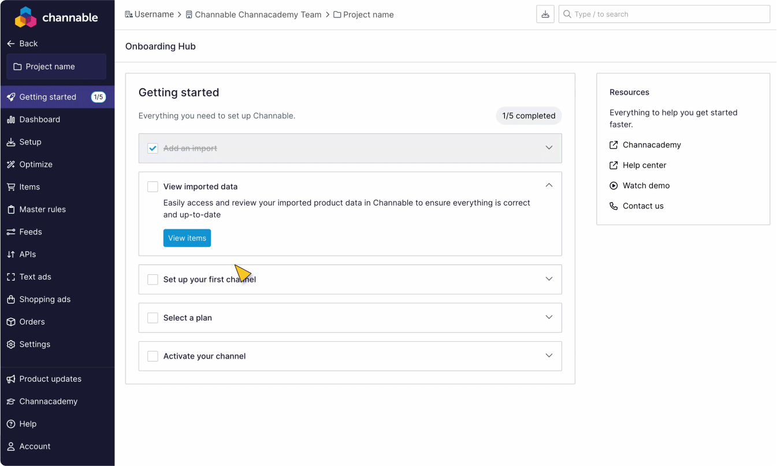The width and height of the screenshot is (777, 466).
Task: Click the Product updates megaphone icon
Action: [x=10, y=379]
